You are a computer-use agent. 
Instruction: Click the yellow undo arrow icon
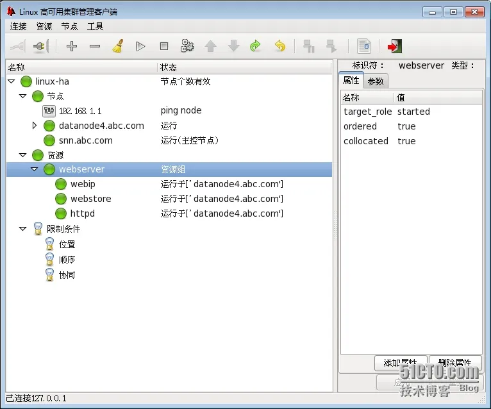pos(279,46)
